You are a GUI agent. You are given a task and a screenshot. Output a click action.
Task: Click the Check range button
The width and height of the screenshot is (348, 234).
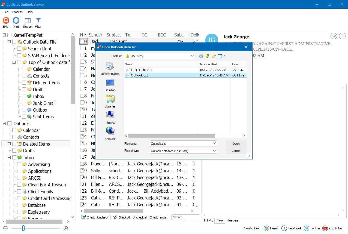click(160, 217)
